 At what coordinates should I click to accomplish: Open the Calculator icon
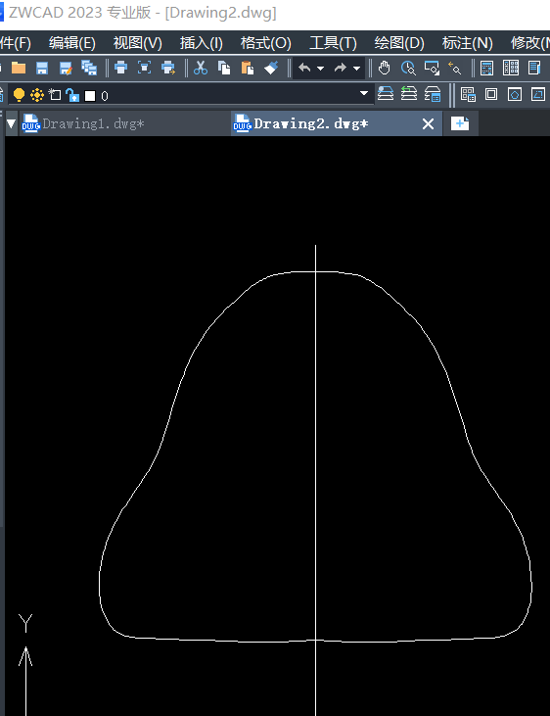coord(487,68)
